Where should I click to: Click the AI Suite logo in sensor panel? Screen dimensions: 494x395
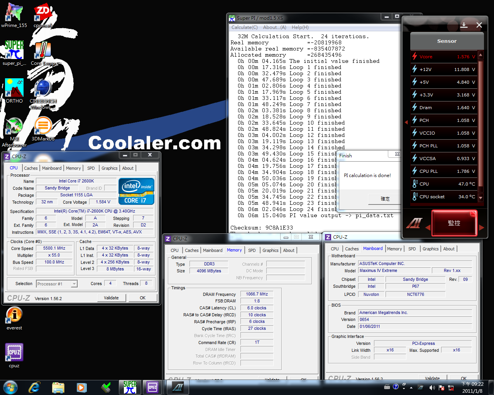click(x=414, y=223)
